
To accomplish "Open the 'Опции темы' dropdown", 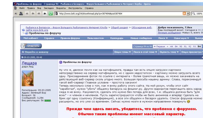I will pos(123,52).
